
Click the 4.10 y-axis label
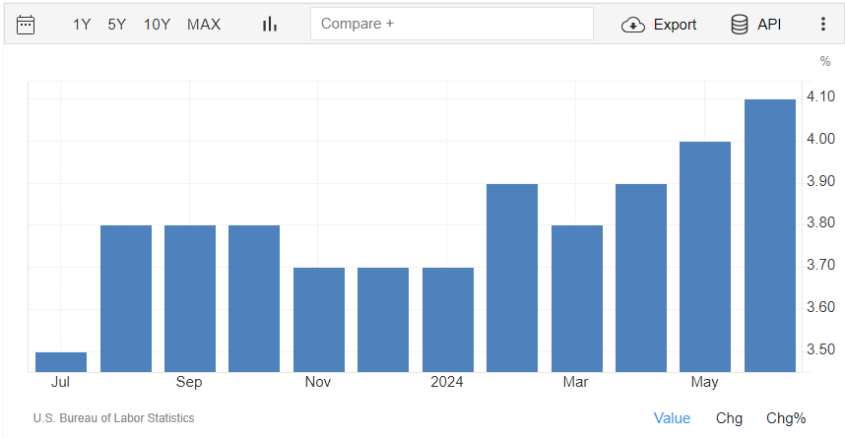(x=820, y=96)
